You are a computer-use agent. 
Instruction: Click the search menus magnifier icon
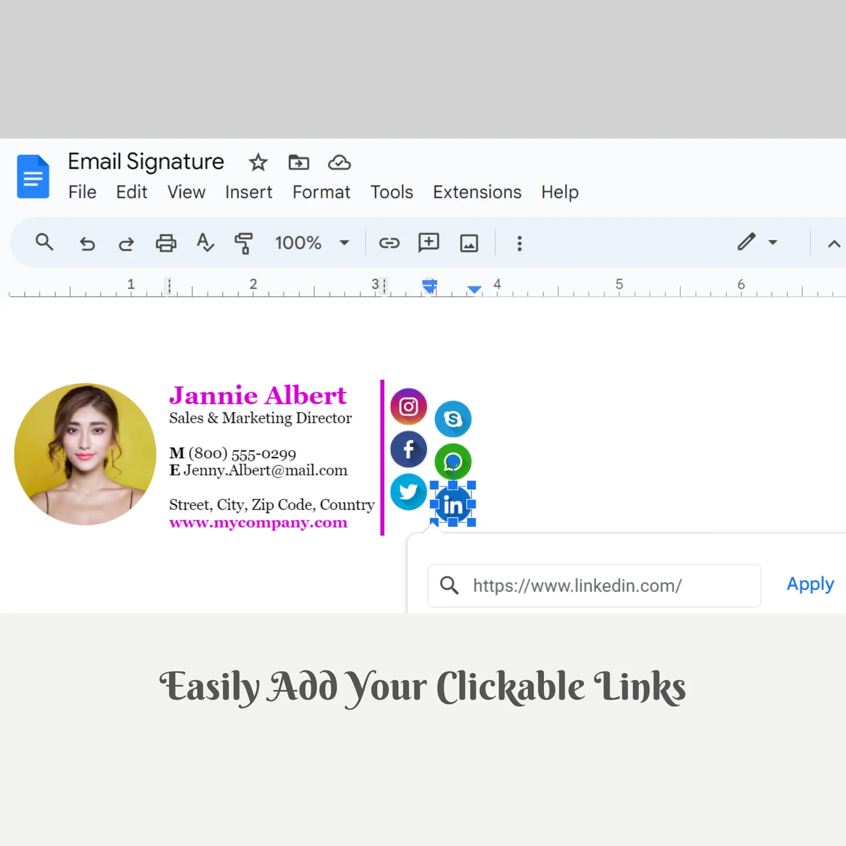pos(44,242)
